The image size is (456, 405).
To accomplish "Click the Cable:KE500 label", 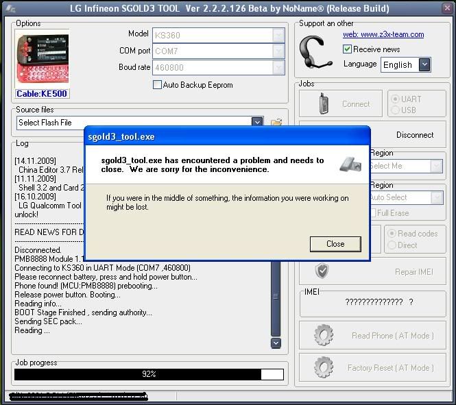I will [42, 94].
